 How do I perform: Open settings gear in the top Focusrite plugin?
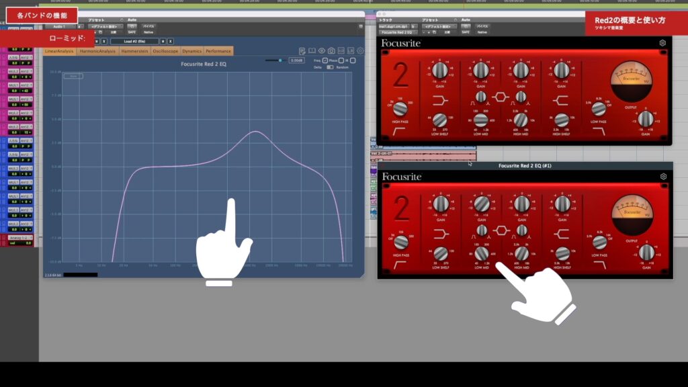(x=662, y=43)
